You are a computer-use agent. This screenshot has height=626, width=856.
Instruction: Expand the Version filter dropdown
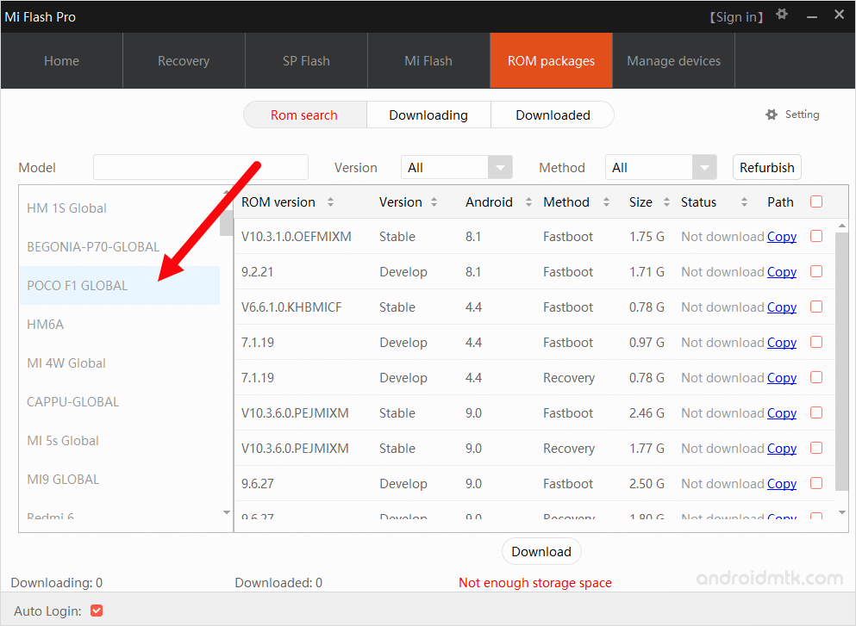[x=500, y=167]
